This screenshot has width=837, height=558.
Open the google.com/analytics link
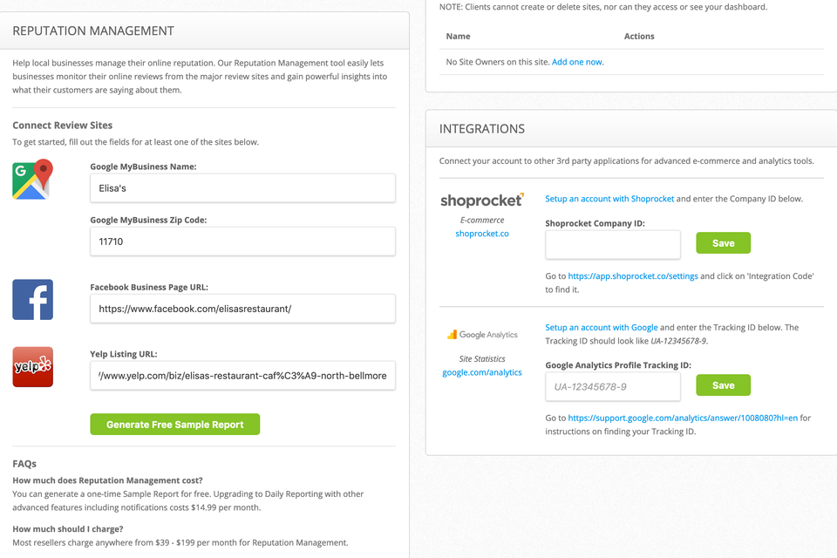(x=482, y=372)
